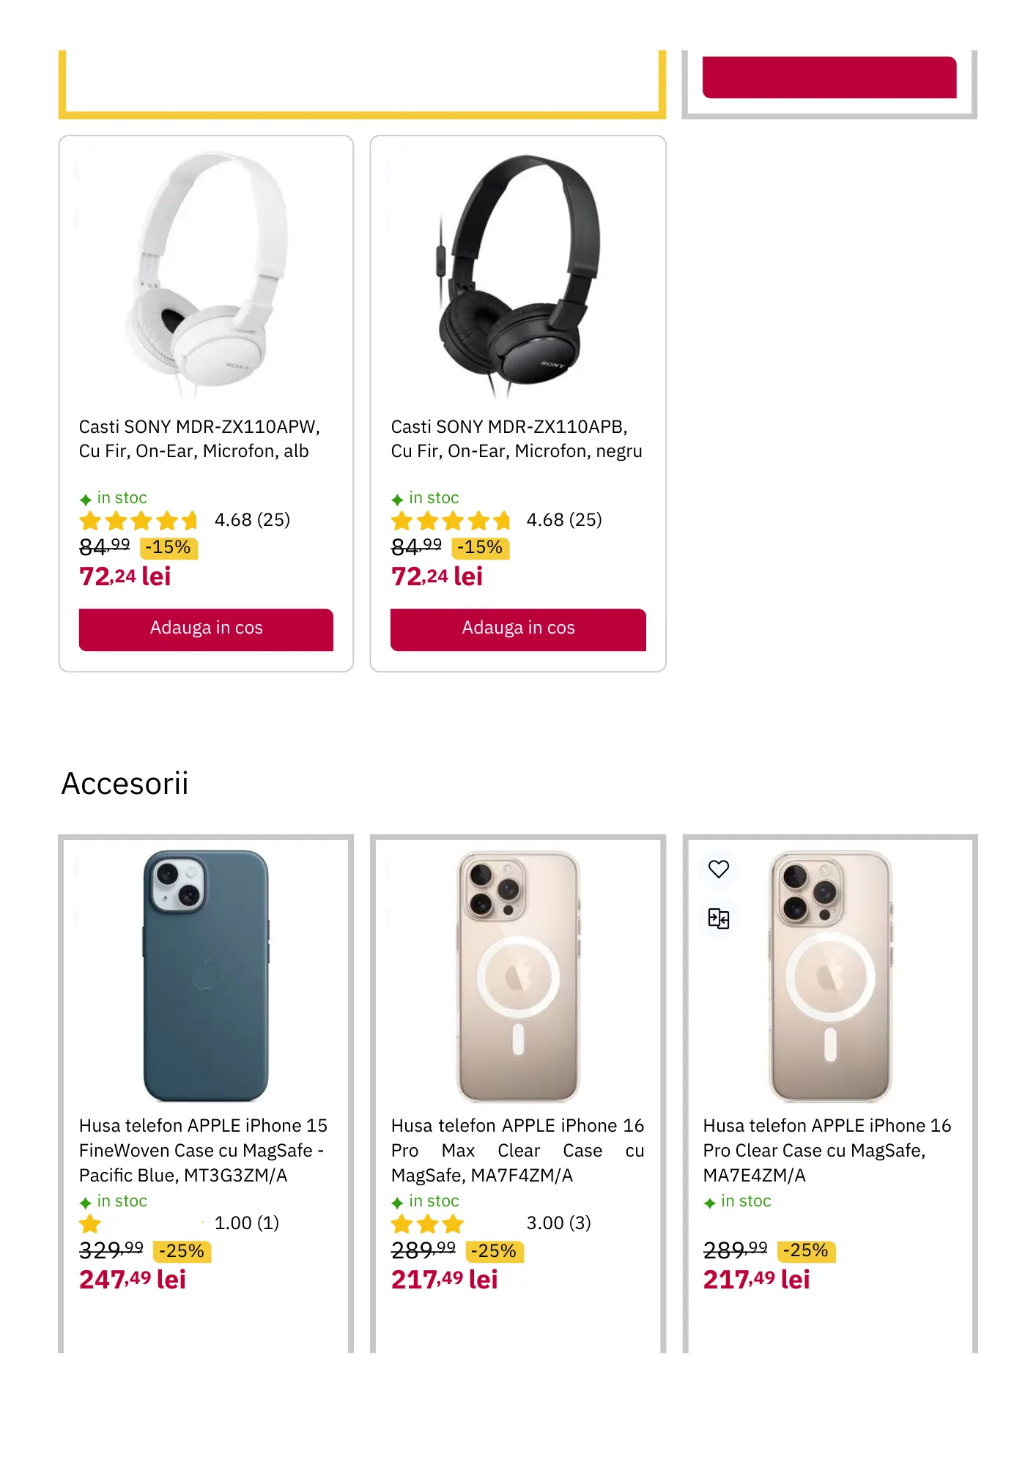
Task: Click the single-star rating on FineWoven case
Action: pos(90,1223)
